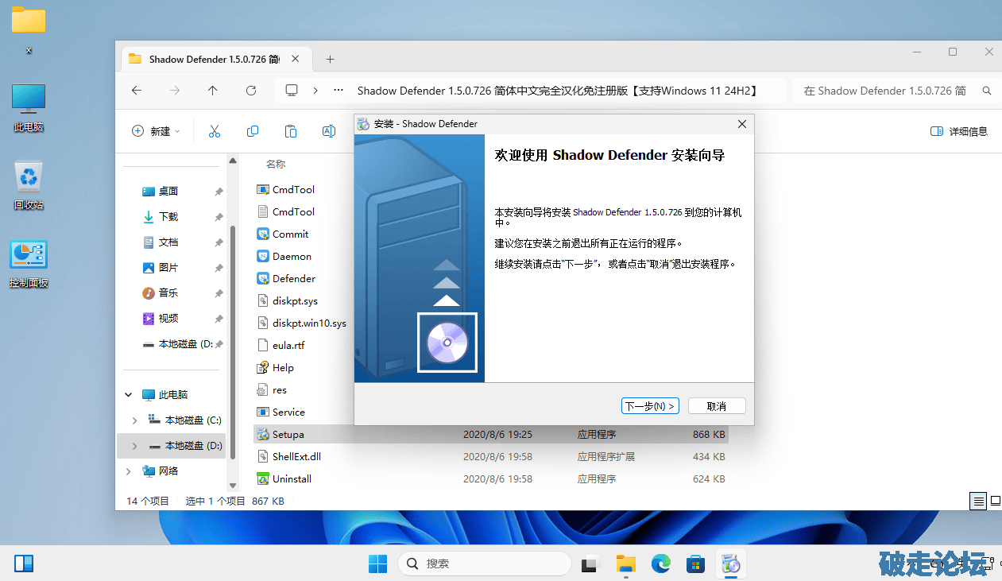Select the Help file icon

click(x=264, y=368)
